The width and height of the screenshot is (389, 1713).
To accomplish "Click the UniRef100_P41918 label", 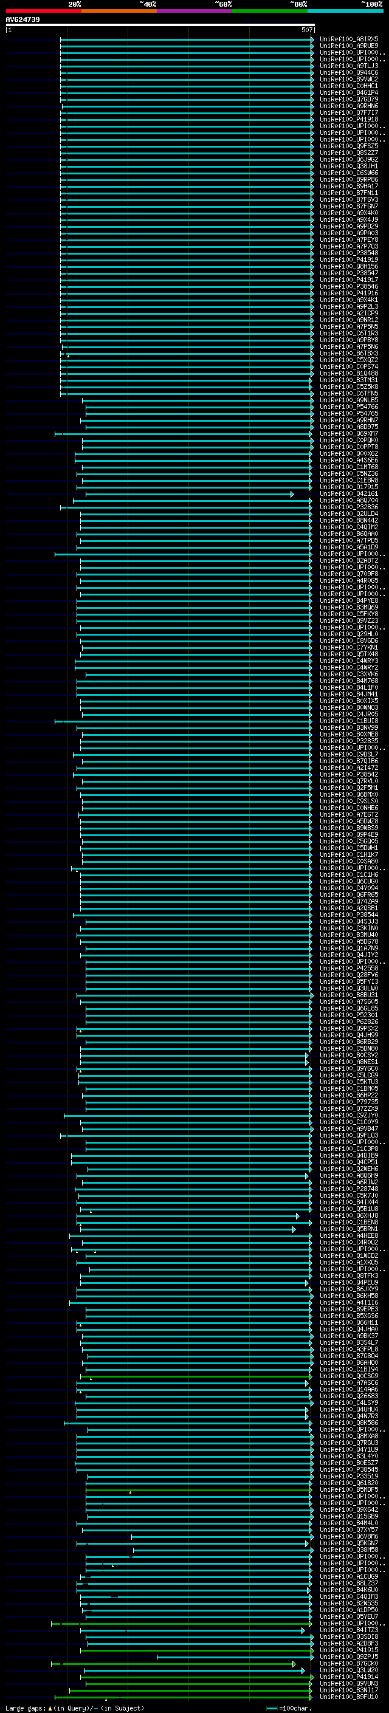I will click(x=348, y=119).
